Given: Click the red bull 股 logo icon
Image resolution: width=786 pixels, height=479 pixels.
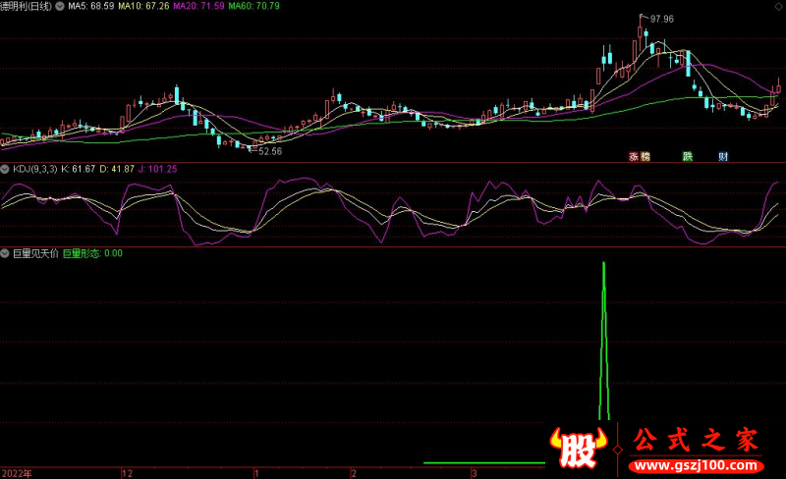Looking at the screenshot, I should pyautogui.click(x=581, y=449).
